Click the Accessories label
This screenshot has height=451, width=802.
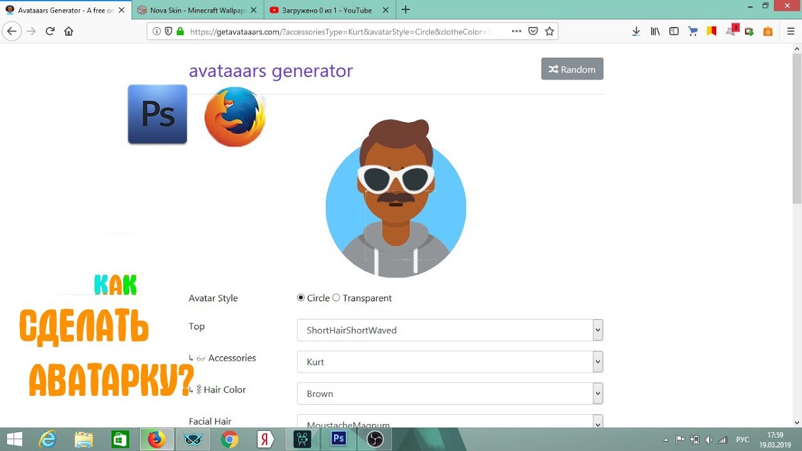(232, 358)
